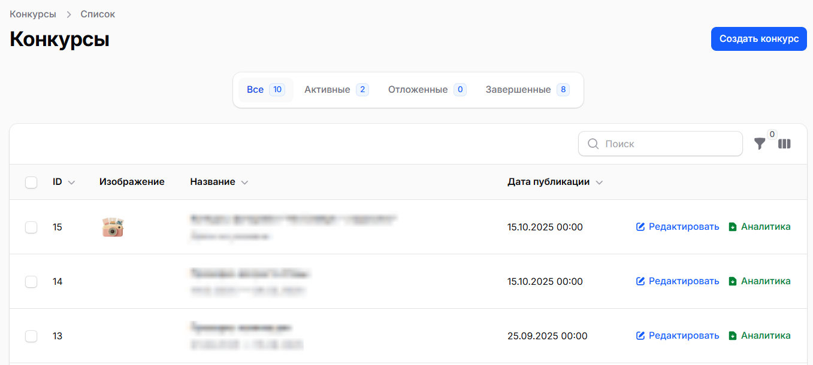Click the search magnifier icon
Screen dimensions: 813x365
(593, 144)
